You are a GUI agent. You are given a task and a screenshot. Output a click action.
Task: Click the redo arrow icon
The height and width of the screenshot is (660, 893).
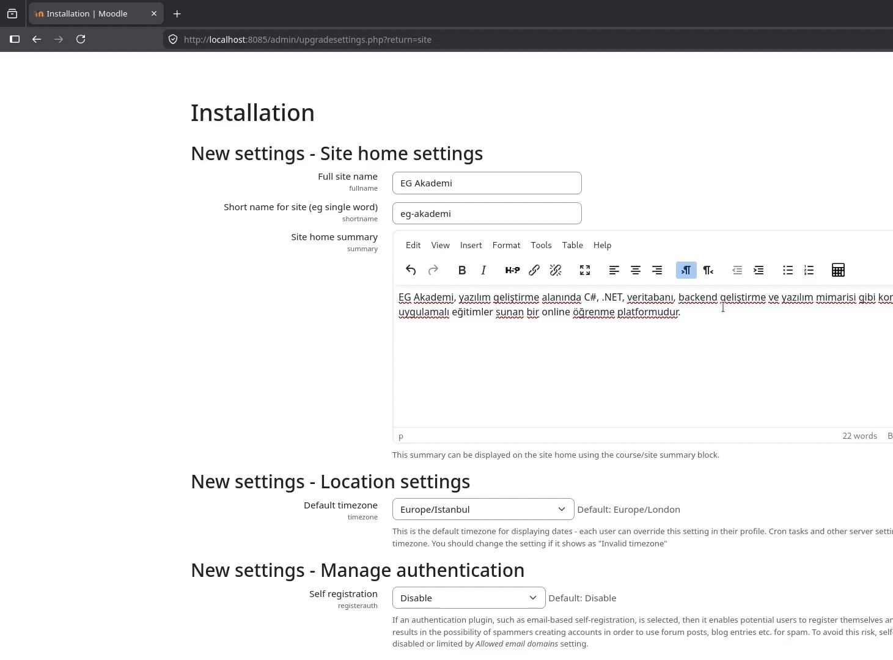433,270
